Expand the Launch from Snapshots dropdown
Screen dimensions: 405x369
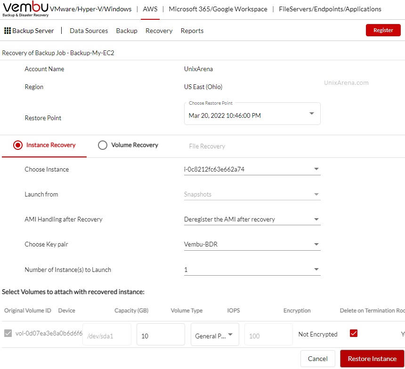[x=252, y=194]
